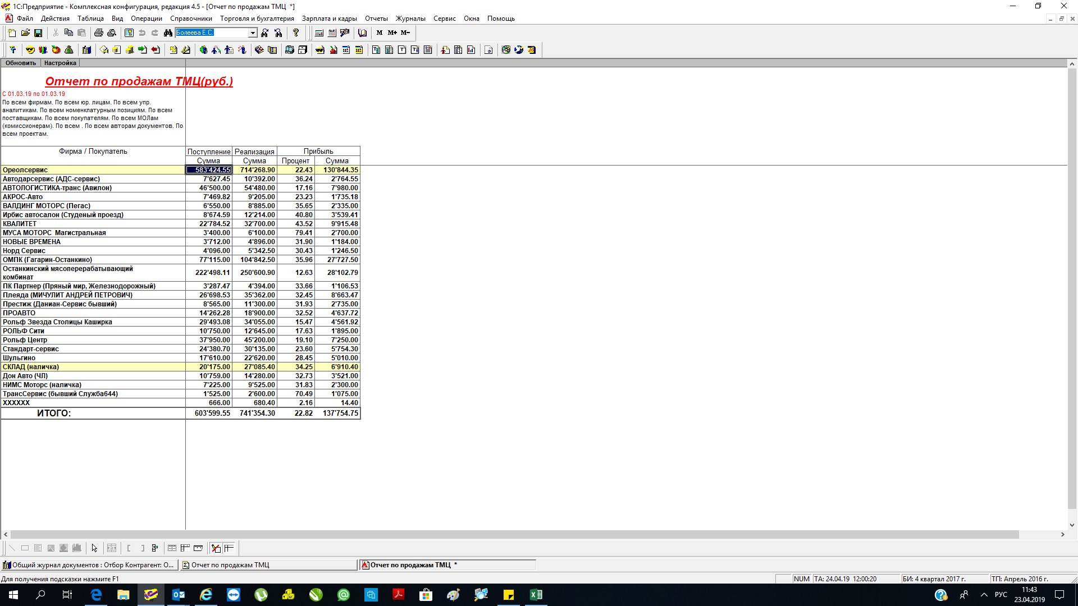Screen dimensions: 1078x606
Task: Open print preview icon
Action: tap(112, 33)
